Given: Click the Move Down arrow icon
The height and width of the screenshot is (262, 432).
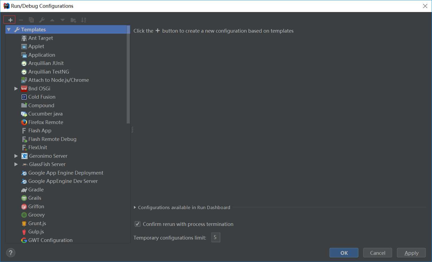Looking at the screenshot, I should click(63, 20).
